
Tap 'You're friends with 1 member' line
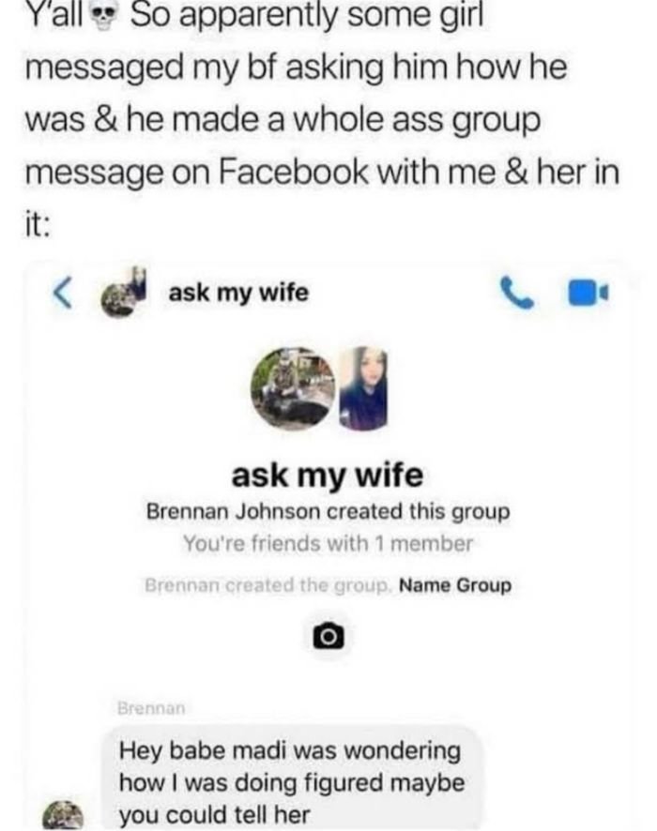[x=328, y=544]
